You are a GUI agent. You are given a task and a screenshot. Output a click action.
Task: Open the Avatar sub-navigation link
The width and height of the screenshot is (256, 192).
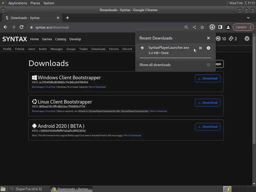43,49
